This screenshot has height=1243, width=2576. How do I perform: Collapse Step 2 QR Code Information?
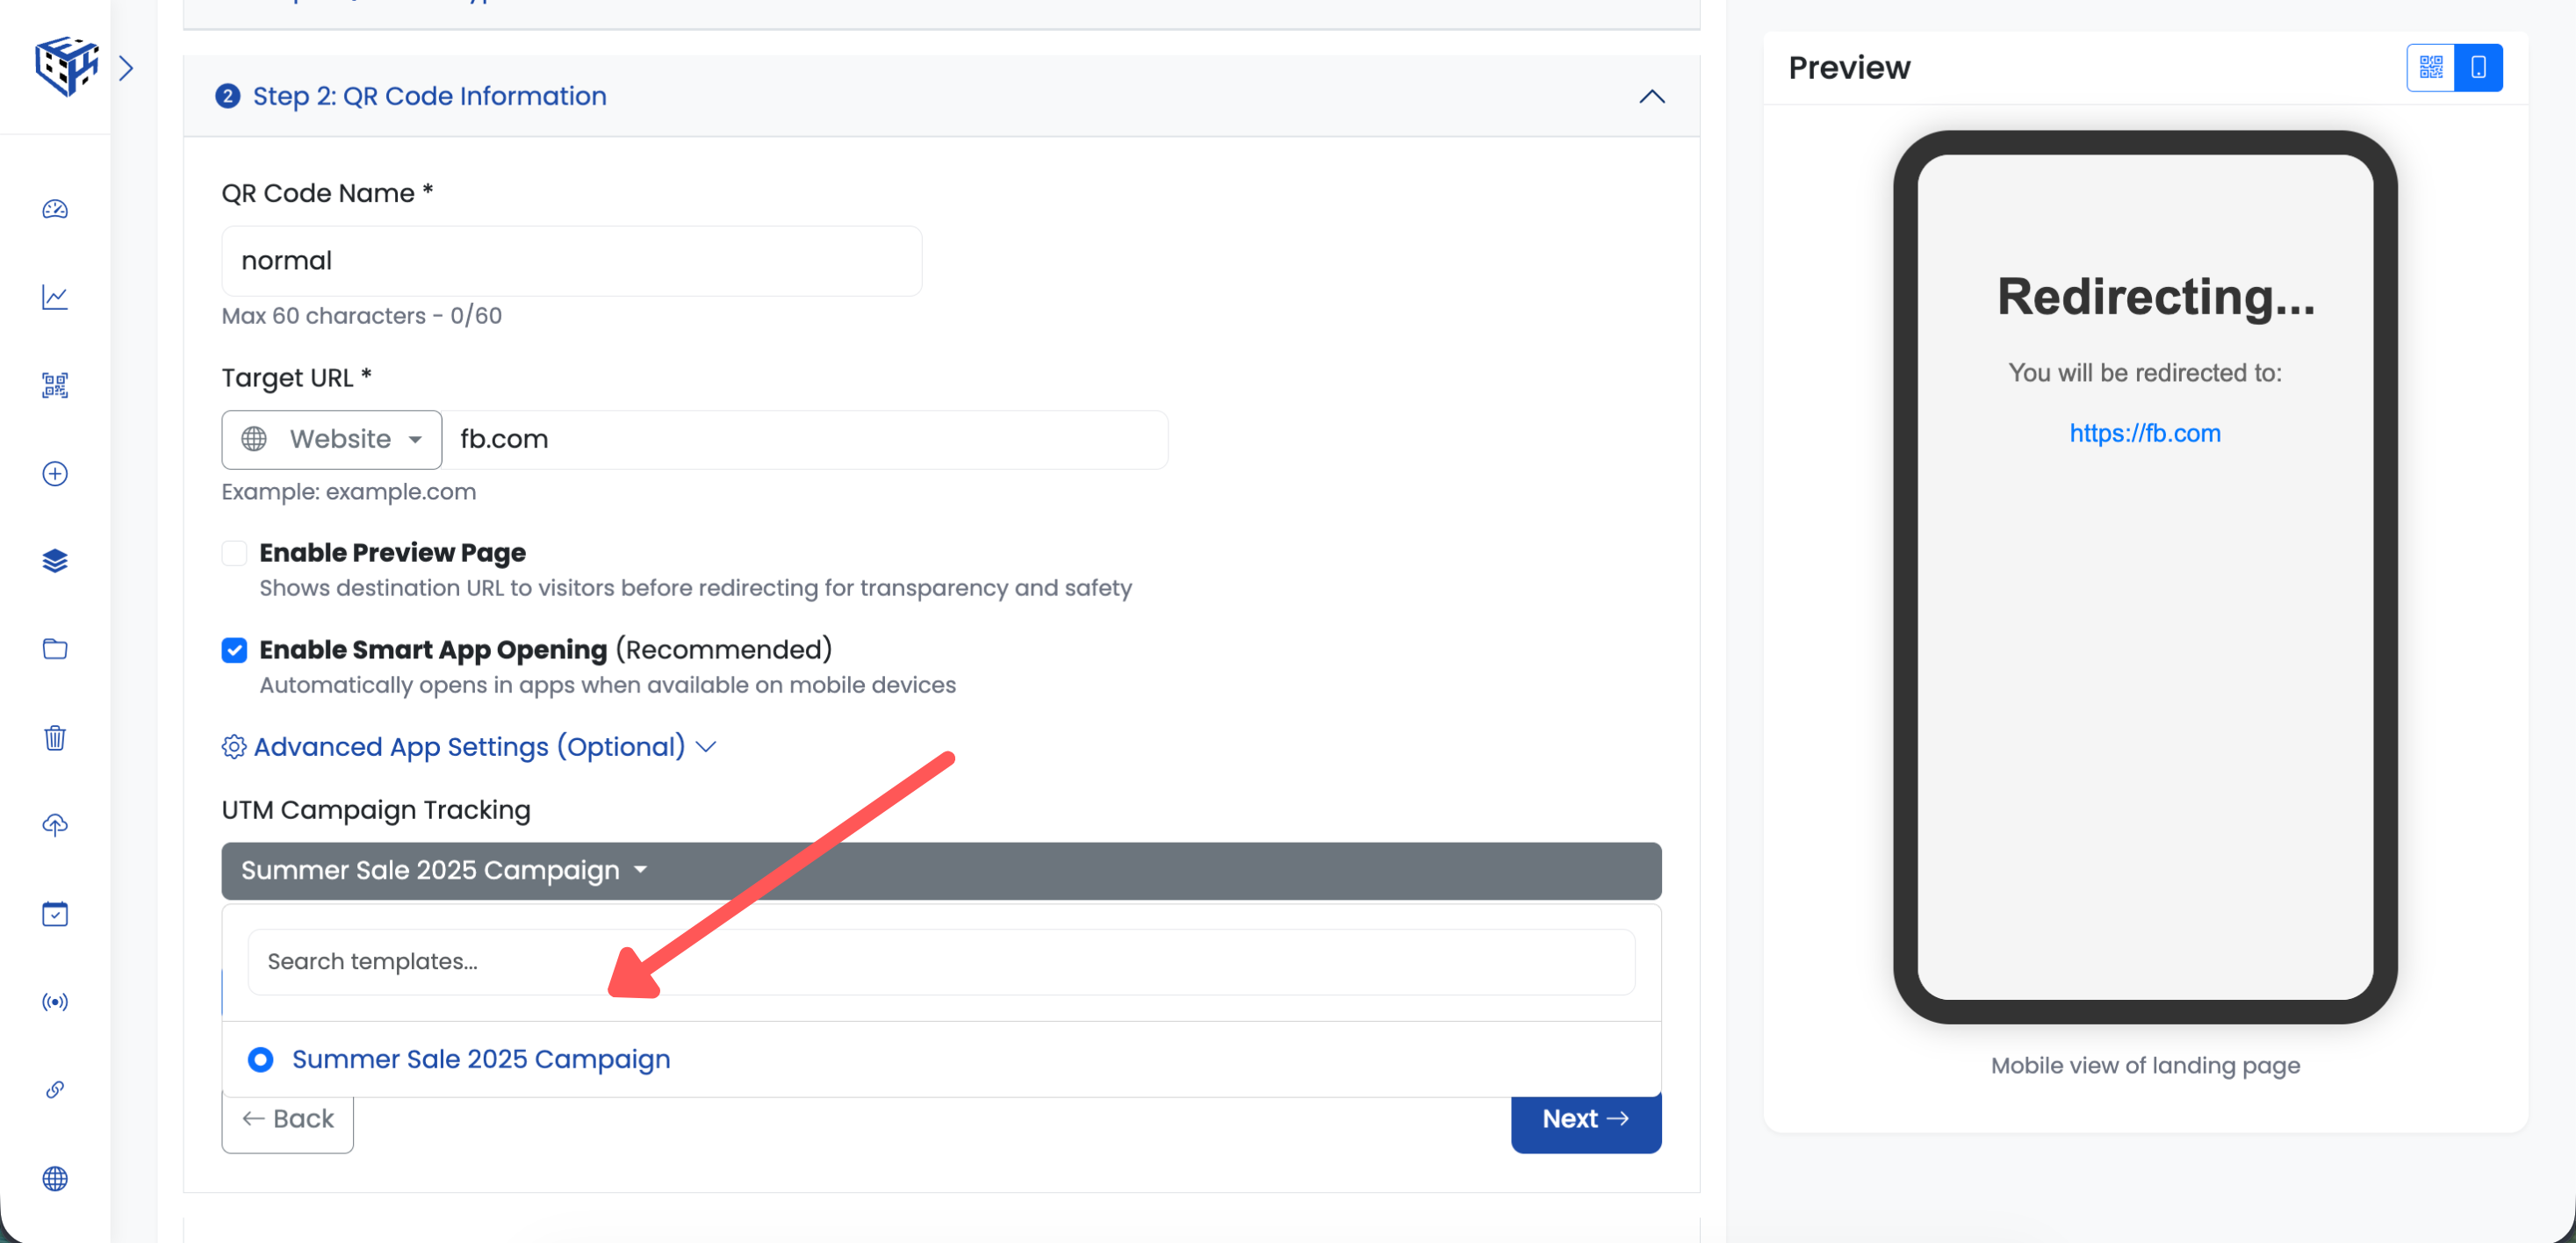(x=1651, y=97)
